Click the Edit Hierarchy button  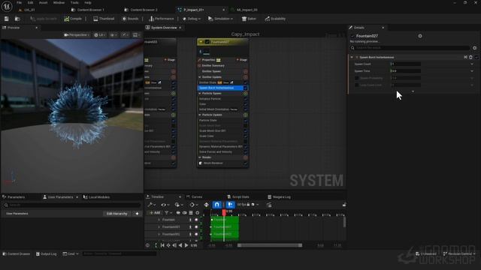[x=117, y=214]
